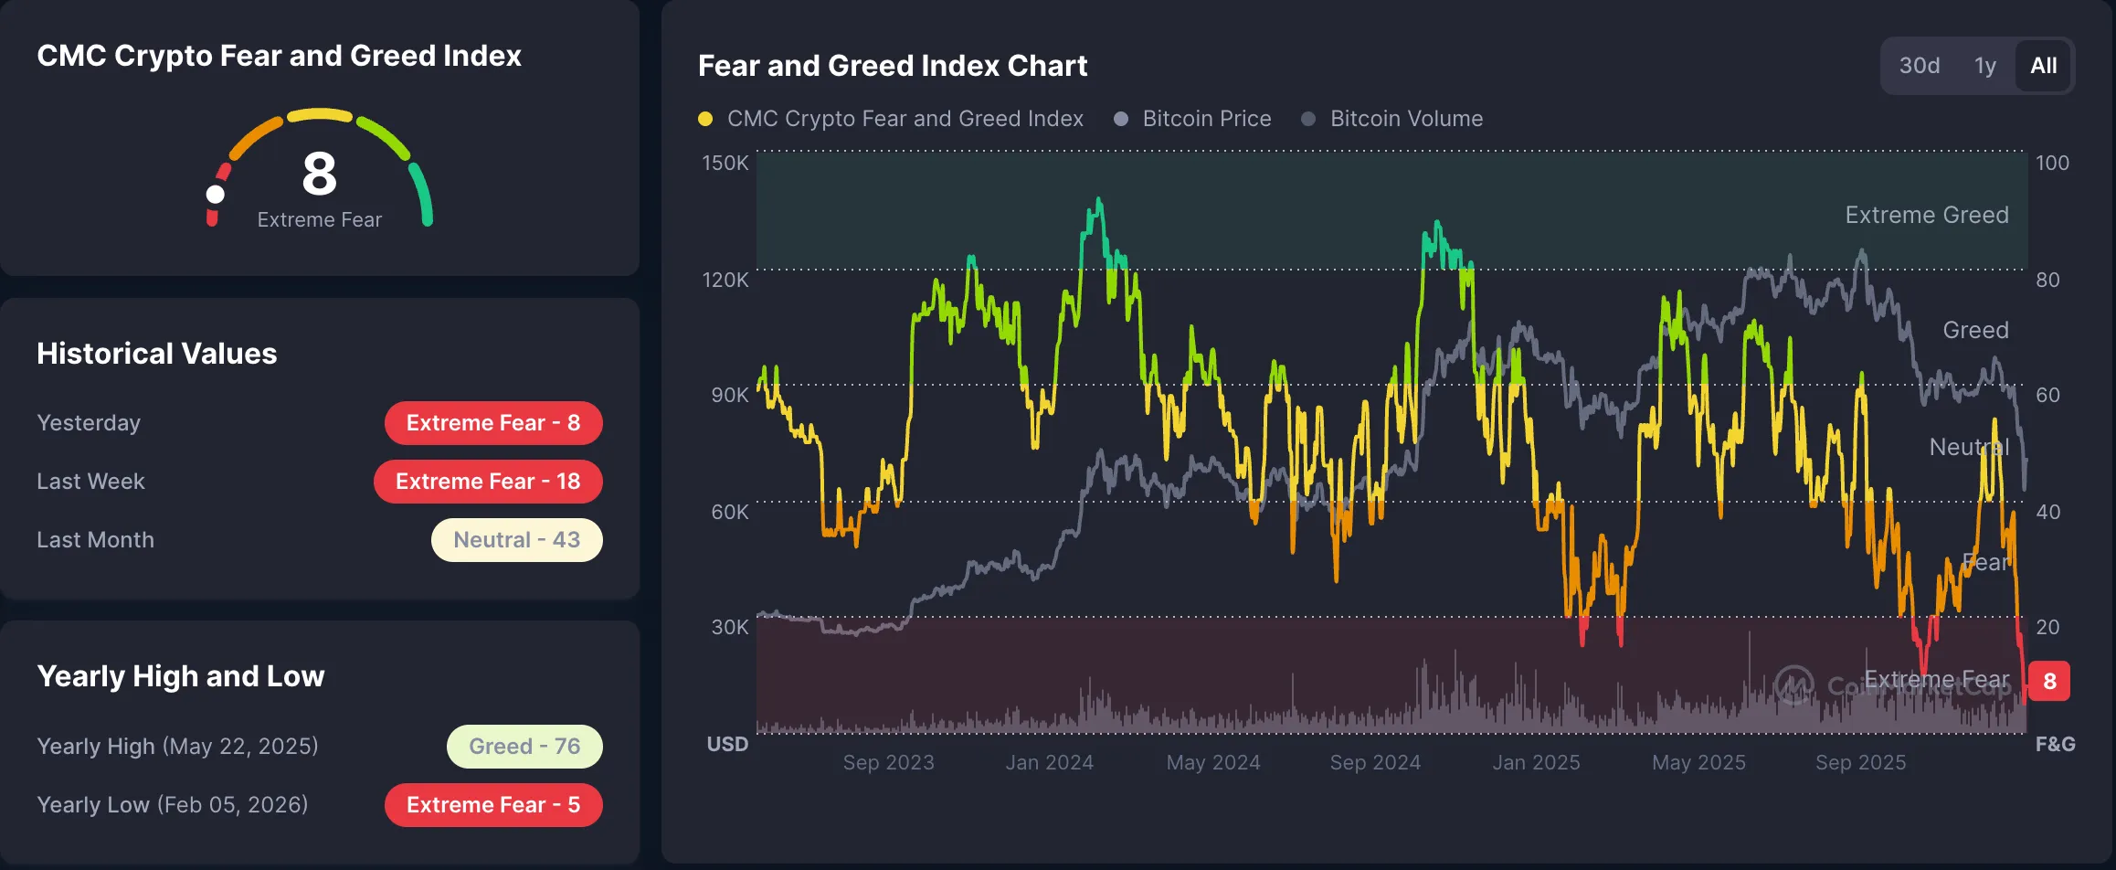Click the red F&G value badge showing 8

(2049, 680)
